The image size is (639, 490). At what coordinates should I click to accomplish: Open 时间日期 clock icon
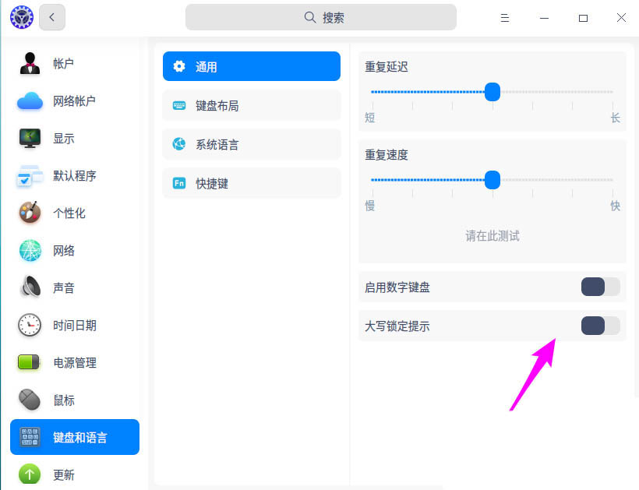click(29, 326)
